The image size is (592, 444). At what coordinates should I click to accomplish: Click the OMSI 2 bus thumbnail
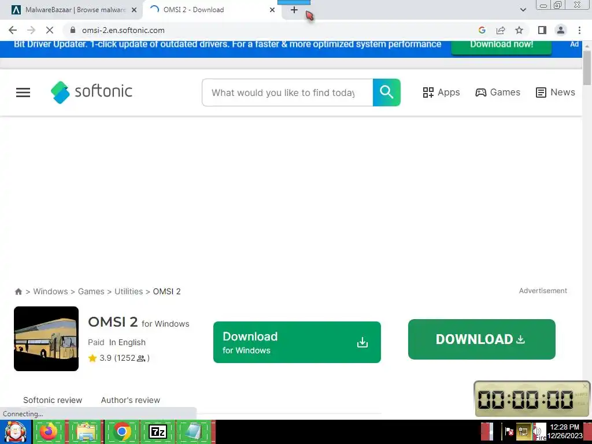tap(46, 339)
